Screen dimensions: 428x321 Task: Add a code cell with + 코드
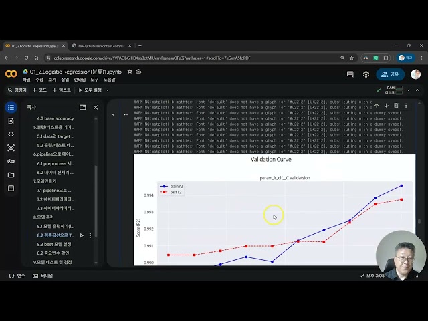coord(39,90)
